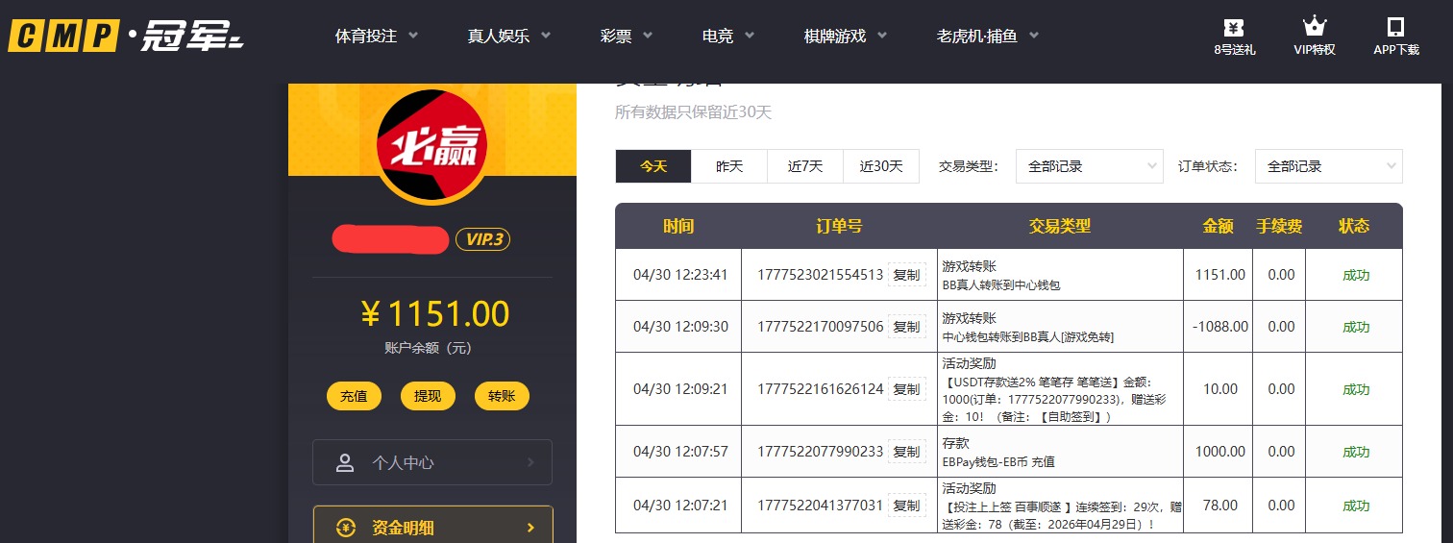The height and width of the screenshot is (543, 1453).
Task: Open the APP下载 phone icon
Action: 1395,27
